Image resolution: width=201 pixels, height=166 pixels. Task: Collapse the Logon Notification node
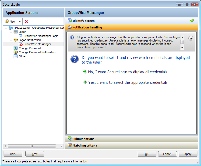coord(11,40)
